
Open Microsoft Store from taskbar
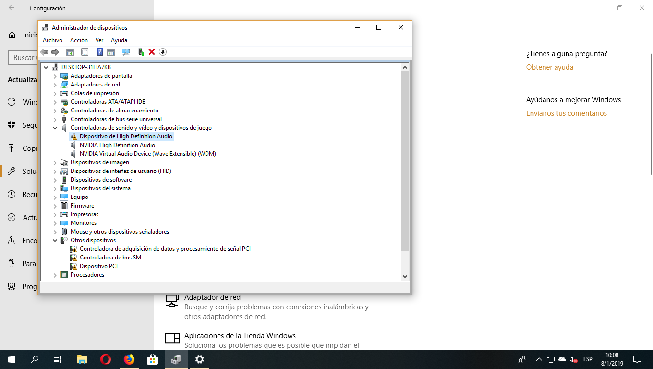pos(153,359)
